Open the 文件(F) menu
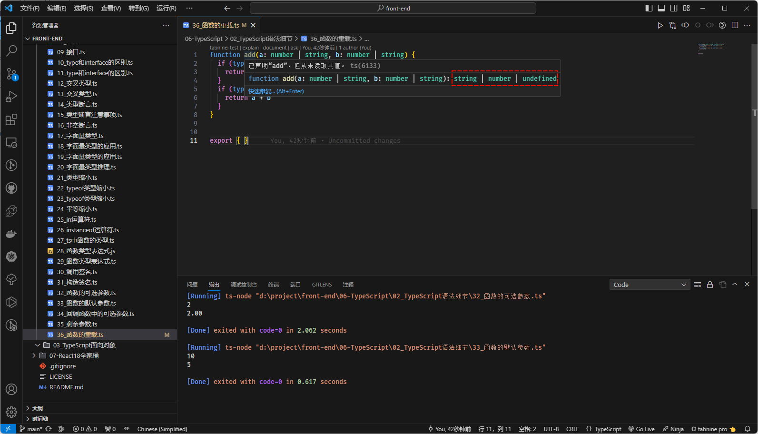Screen dimensions: 758x434 30,8
